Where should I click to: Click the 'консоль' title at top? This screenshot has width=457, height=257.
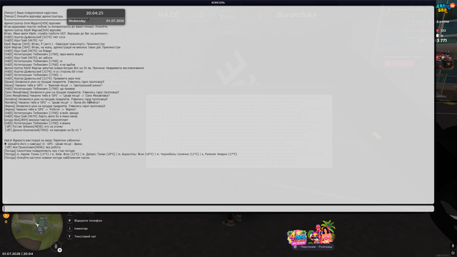218,2
